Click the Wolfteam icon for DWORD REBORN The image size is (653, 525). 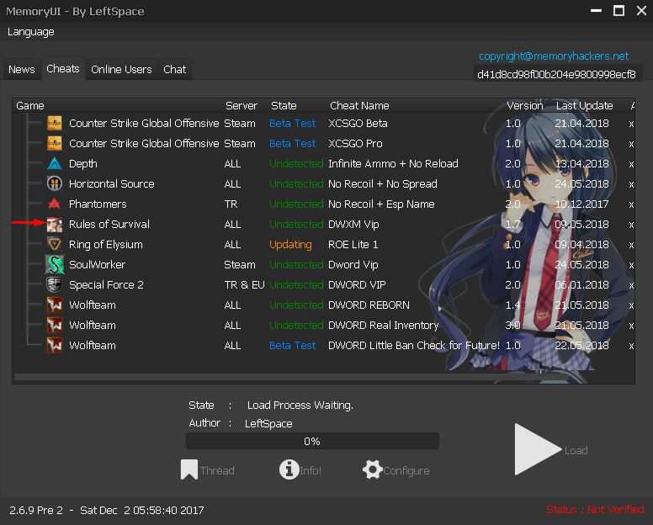[x=55, y=305]
